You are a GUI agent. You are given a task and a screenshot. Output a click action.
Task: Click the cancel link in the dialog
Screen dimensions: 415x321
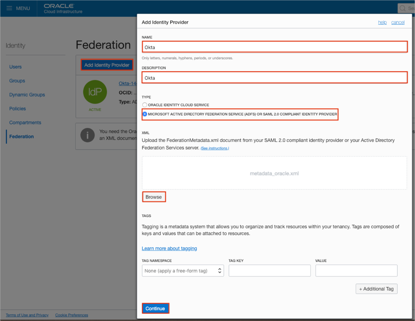coord(397,22)
